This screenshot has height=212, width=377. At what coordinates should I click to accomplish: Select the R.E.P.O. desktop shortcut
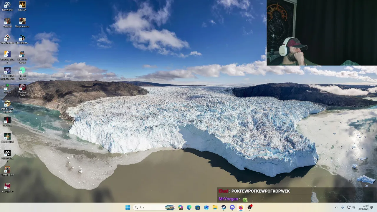click(x=22, y=6)
